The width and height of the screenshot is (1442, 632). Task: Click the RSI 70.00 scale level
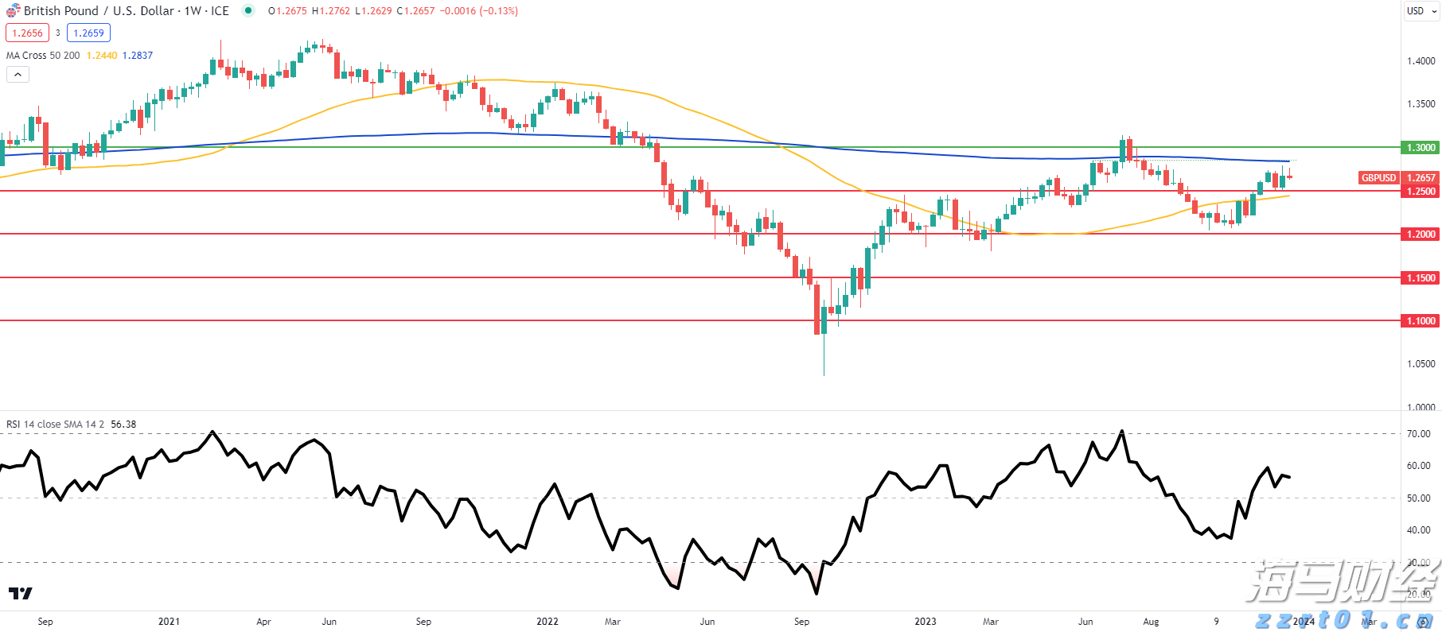point(1418,434)
